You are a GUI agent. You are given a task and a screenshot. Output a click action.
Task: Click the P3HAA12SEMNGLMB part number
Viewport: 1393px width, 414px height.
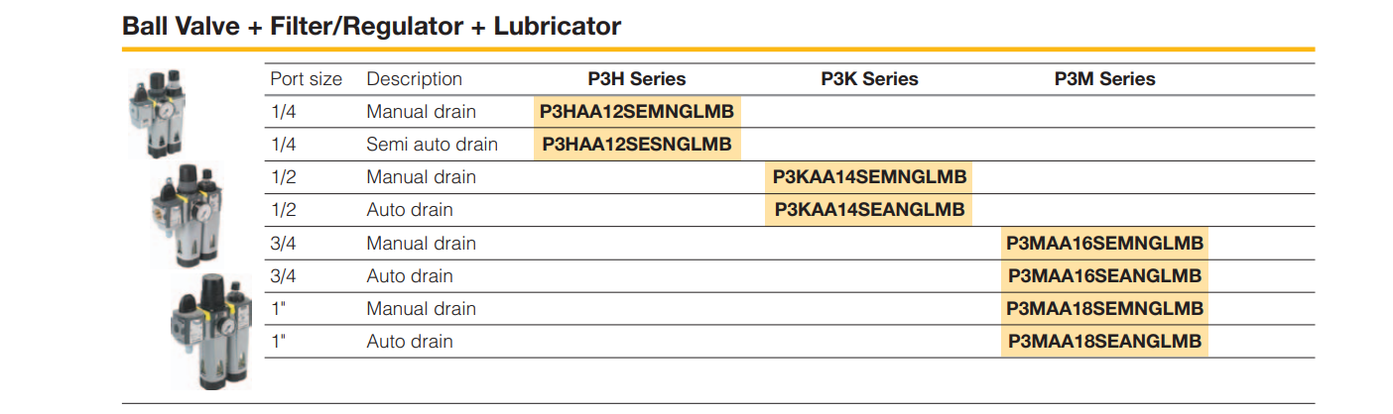[x=637, y=112]
